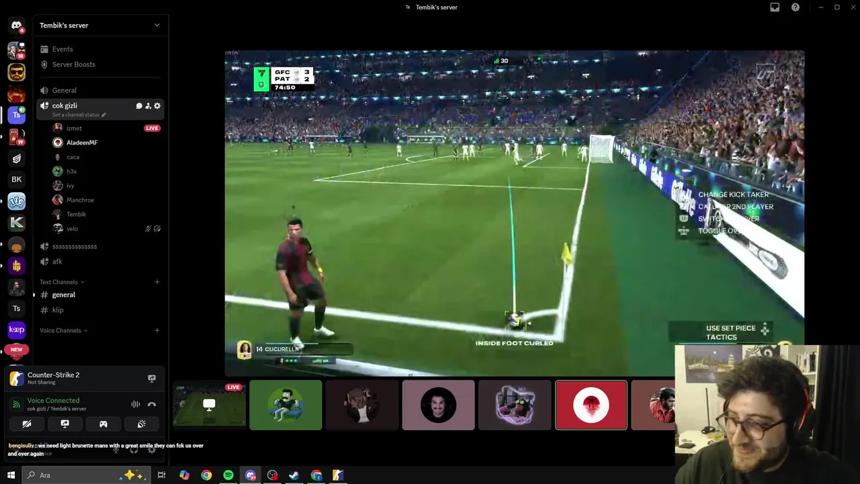Create a new voice channel with plus
The height and width of the screenshot is (484, 860).
tap(157, 330)
